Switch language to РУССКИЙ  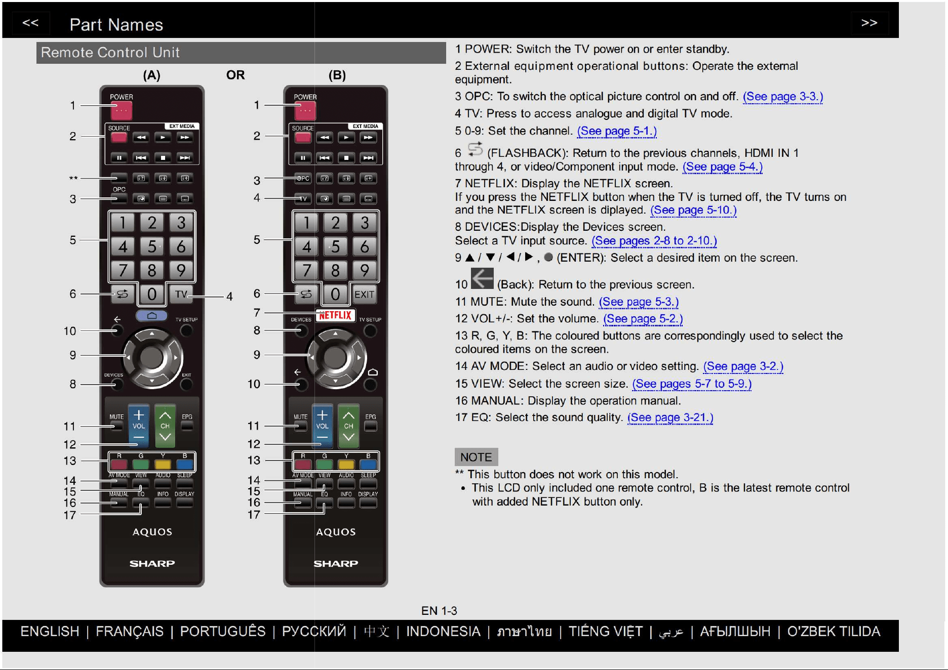pos(314,632)
